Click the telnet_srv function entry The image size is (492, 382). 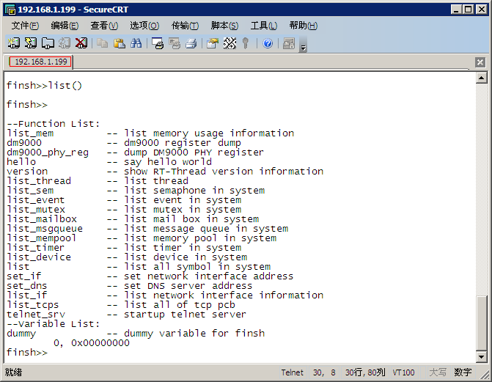point(36,315)
